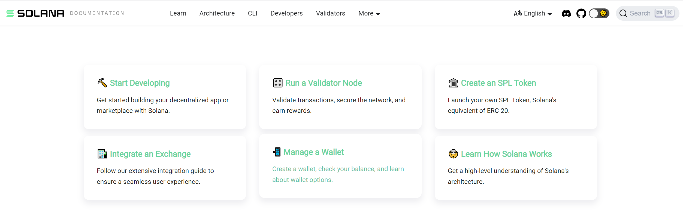
Task: Click the office building exchange icon
Action: coord(102,154)
